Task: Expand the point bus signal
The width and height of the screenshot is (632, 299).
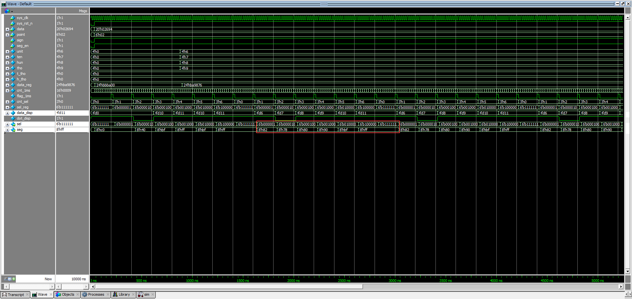Action: [7, 35]
